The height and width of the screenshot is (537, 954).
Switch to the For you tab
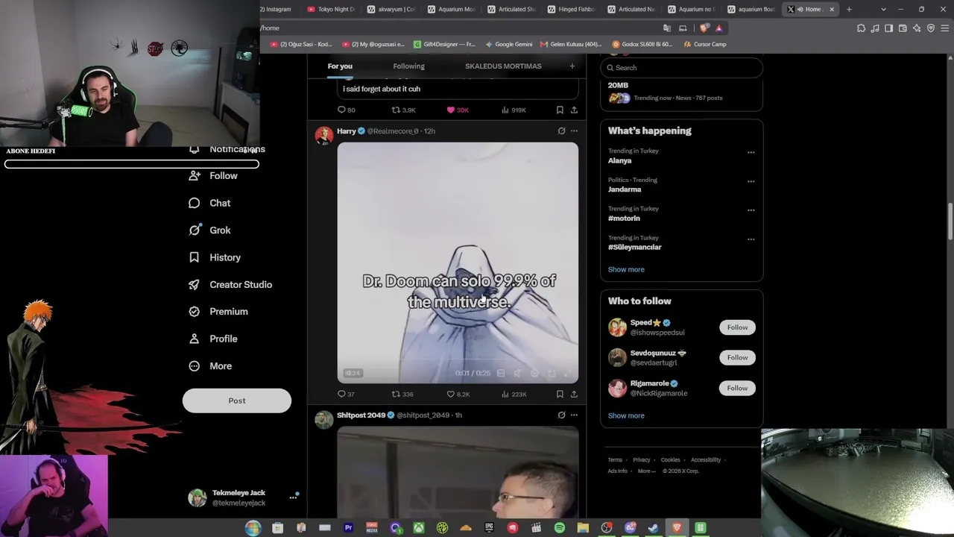click(x=340, y=66)
